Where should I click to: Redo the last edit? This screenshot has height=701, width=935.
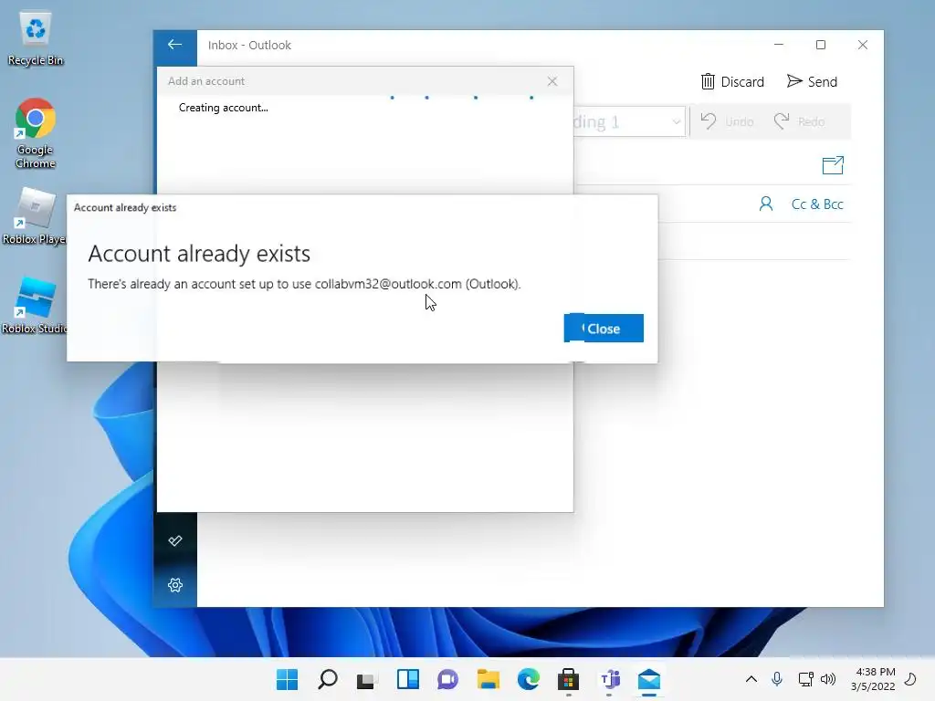point(800,121)
